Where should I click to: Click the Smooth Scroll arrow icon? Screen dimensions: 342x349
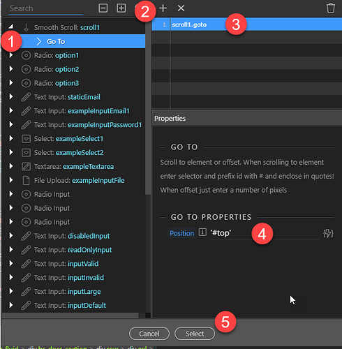click(x=26, y=27)
